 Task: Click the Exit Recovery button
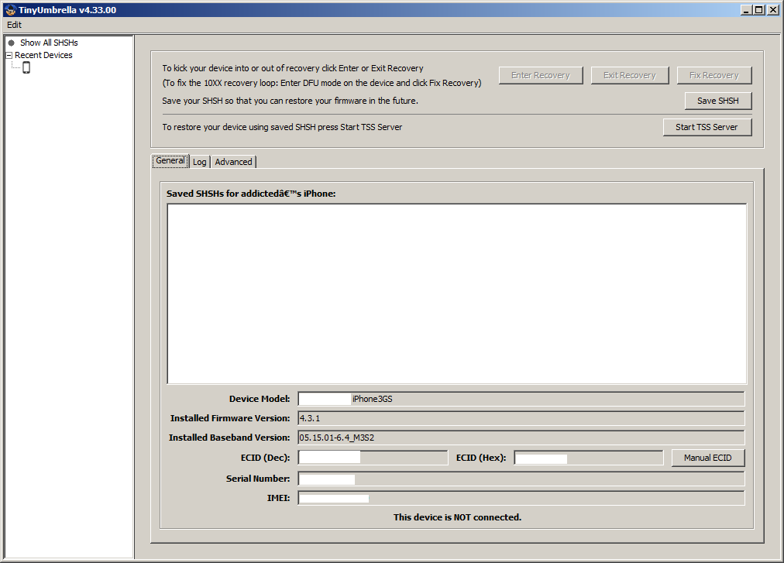coord(630,75)
